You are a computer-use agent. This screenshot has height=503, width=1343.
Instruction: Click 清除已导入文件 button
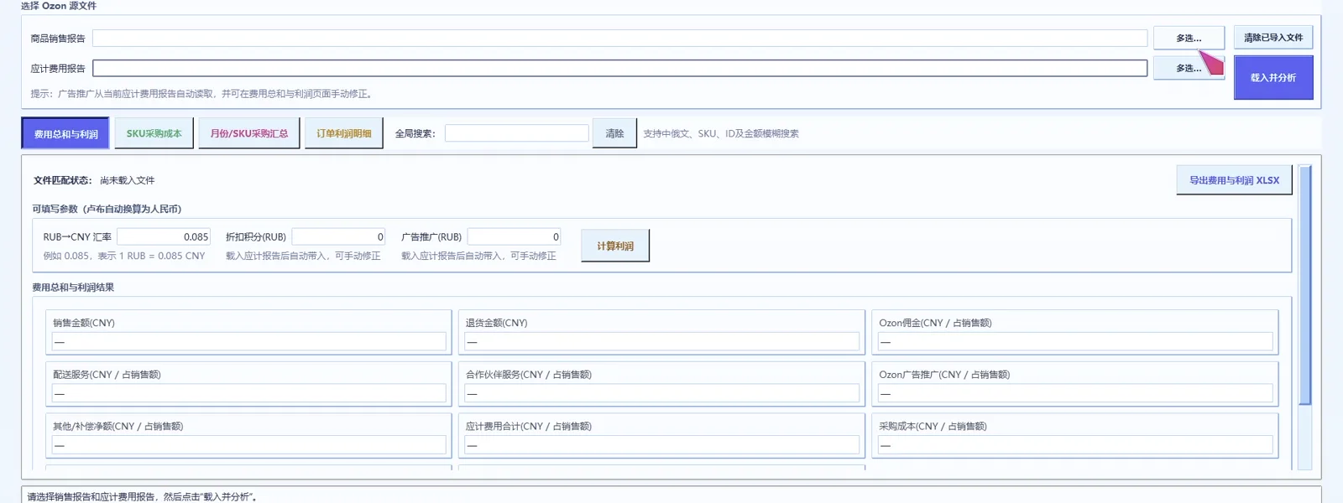(x=1272, y=38)
